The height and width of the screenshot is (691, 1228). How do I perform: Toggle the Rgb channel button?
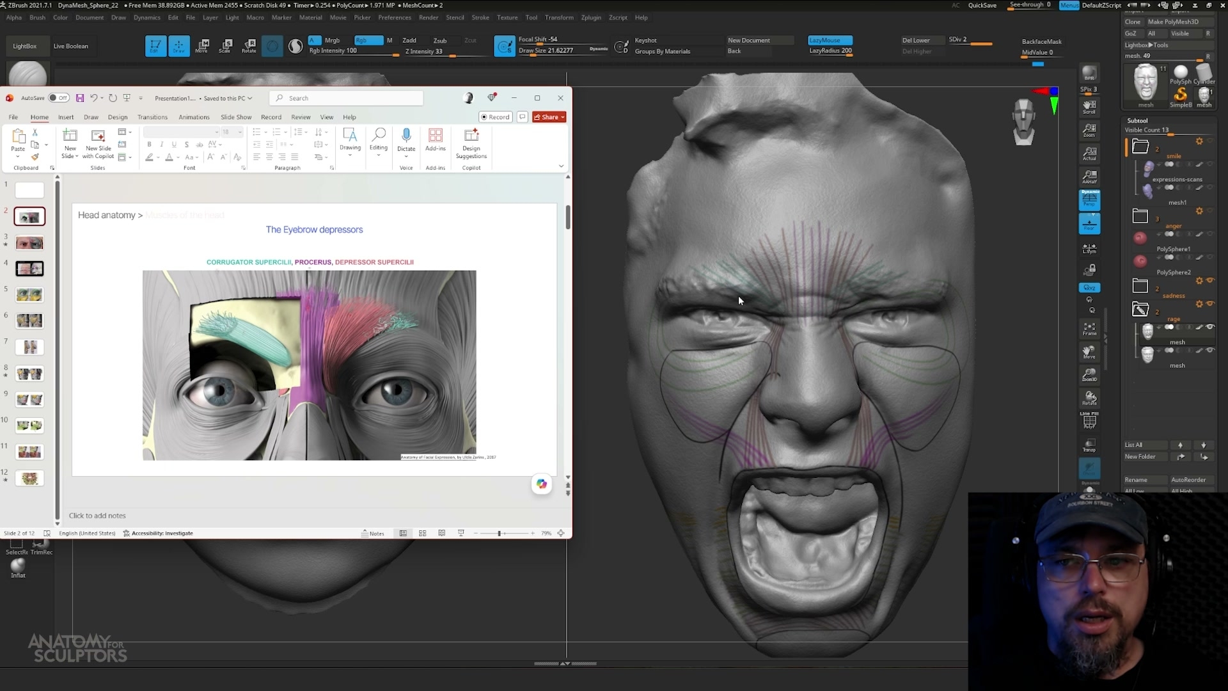368,40
